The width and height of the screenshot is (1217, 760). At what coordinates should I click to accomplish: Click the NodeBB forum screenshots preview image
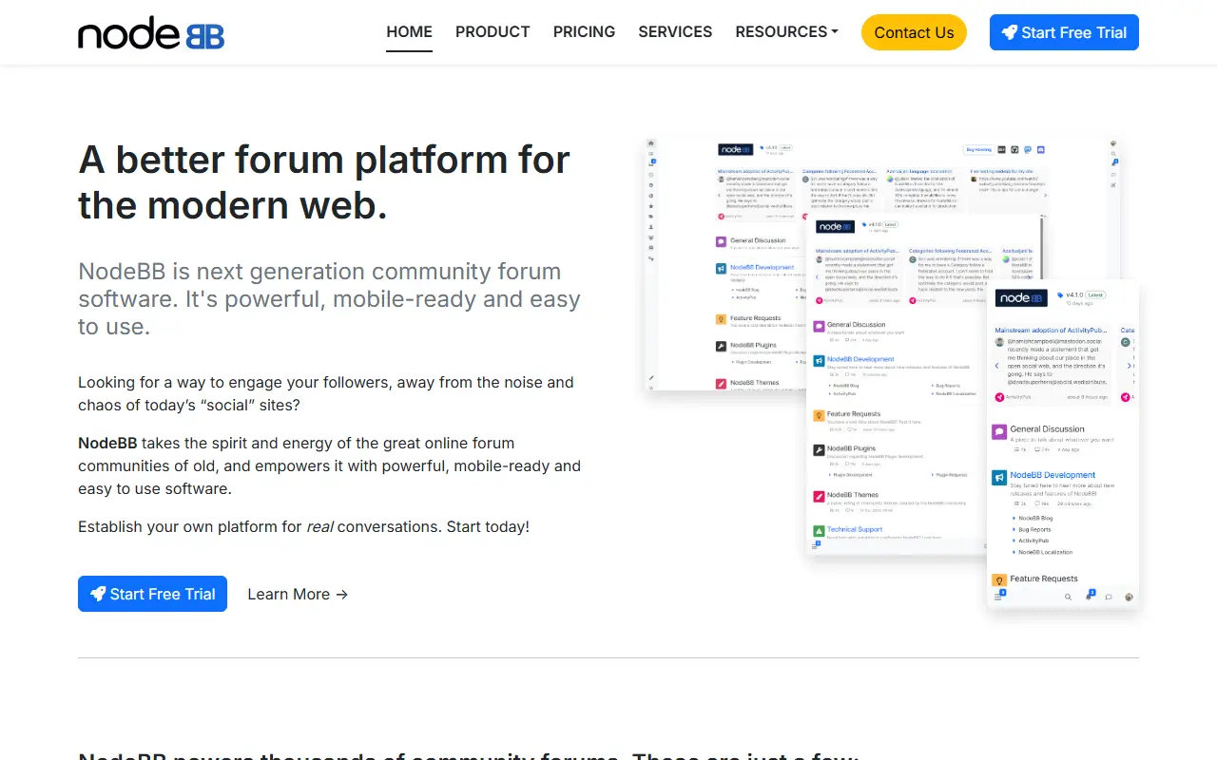tap(891, 373)
